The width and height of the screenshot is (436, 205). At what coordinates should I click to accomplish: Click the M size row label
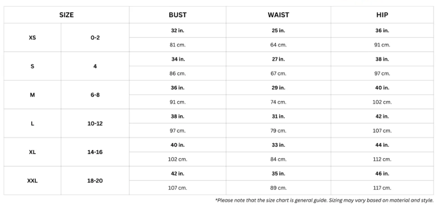[x=32, y=95]
